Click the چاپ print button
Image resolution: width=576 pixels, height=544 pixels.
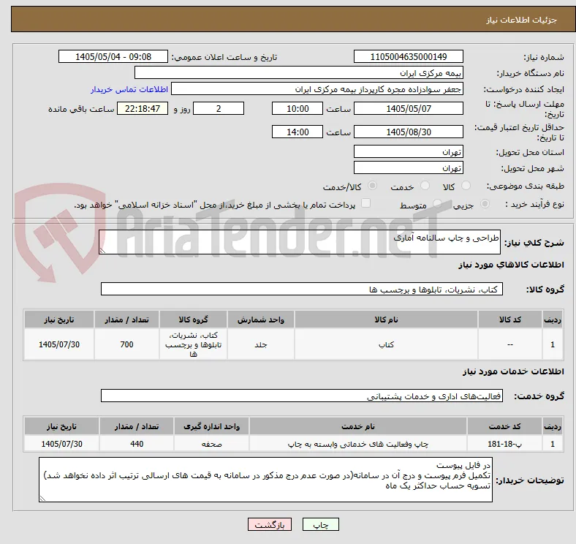coord(321,524)
